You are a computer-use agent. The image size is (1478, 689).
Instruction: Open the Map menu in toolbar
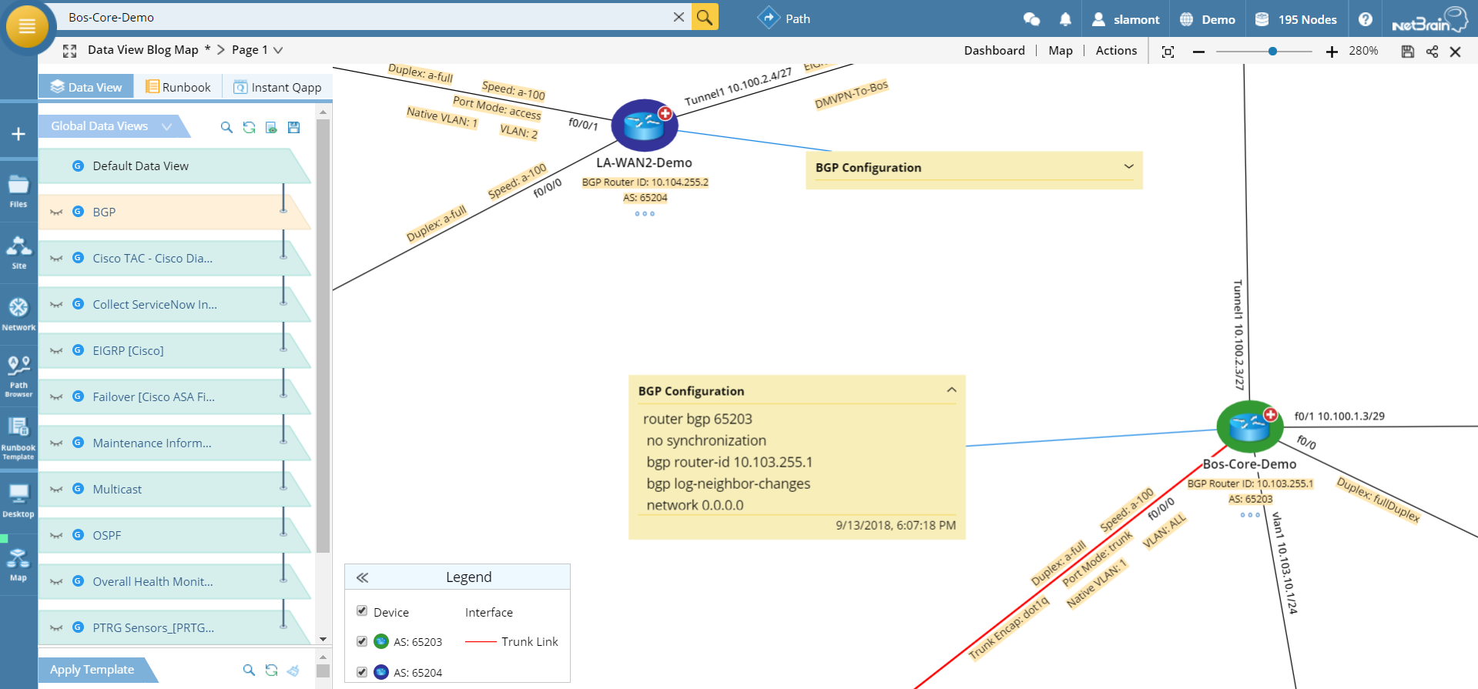(x=1061, y=51)
